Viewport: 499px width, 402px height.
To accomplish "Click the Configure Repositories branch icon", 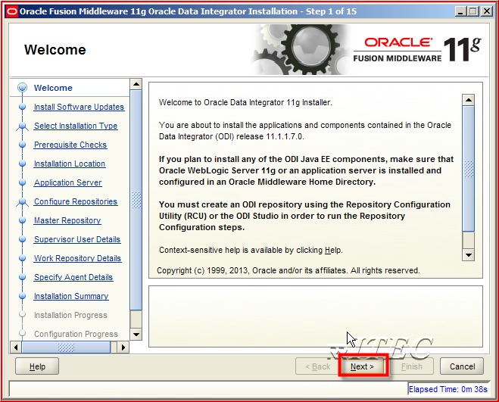I will point(22,202).
